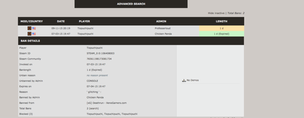Click Banlength value 1 d (Expired)
Viewport: 304px width, 118px height.
tap(94, 70)
